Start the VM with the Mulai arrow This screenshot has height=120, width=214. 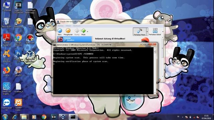point(83,32)
